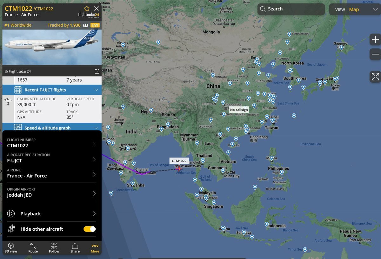Open aircraft photo in external link
381x259 pixels.
97,72
